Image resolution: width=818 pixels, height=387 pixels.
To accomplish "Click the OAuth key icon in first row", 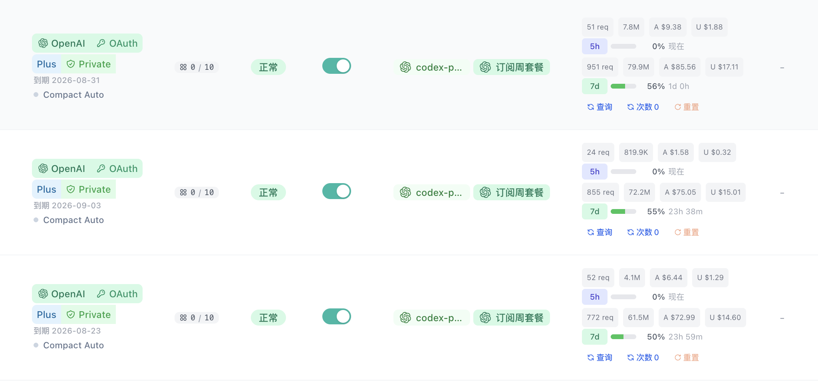I will click(x=101, y=43).
